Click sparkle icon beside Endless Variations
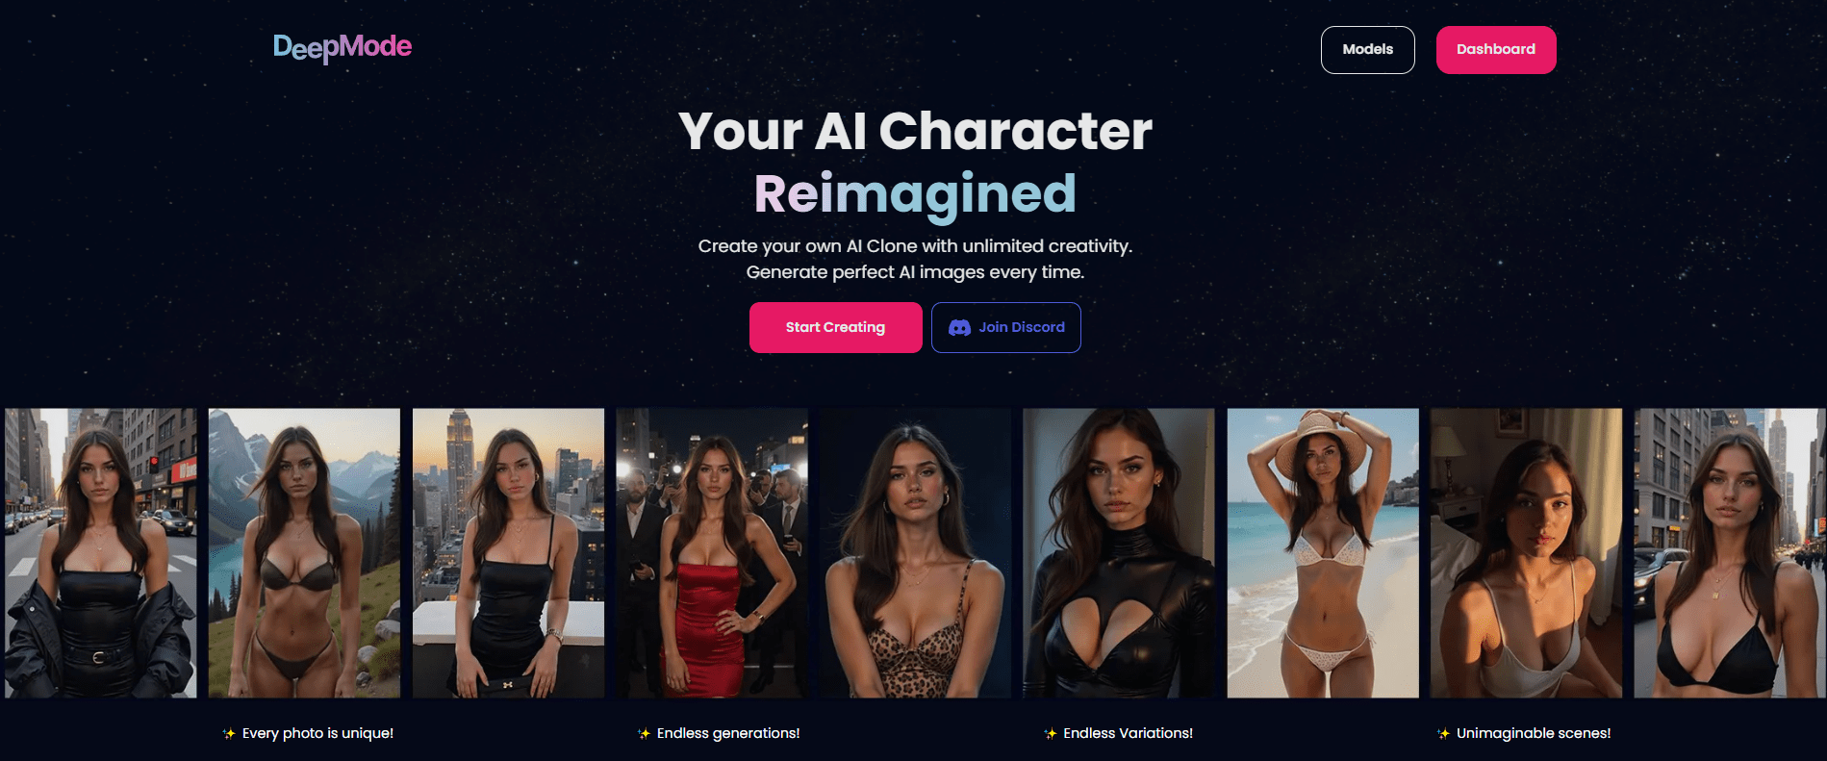The height and width of the screenshot is (761, 1827). tap(1051, 733)
